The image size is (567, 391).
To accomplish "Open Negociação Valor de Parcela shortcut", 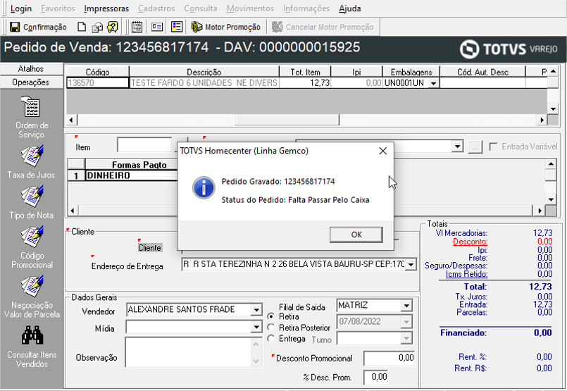I will coord(32,297).
